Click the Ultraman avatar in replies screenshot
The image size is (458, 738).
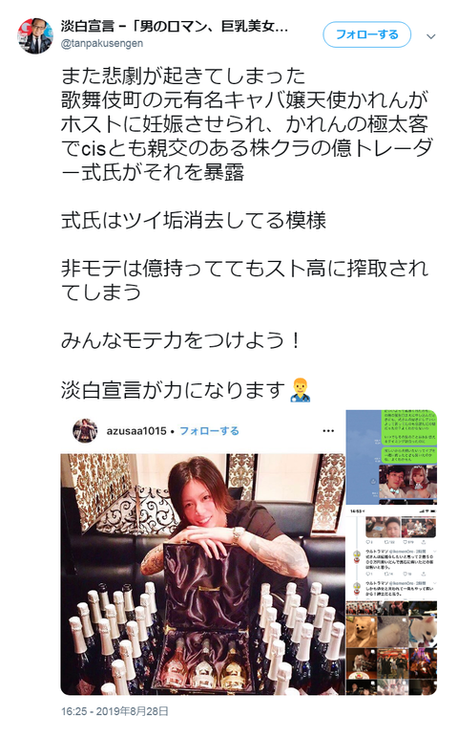(x=357, y=553)
